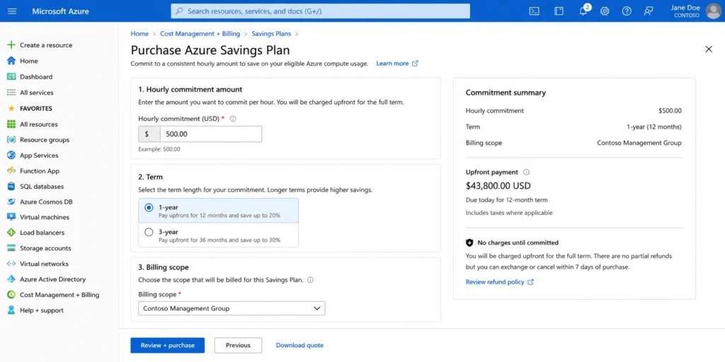Open Review refund policy link

[499, 281]
